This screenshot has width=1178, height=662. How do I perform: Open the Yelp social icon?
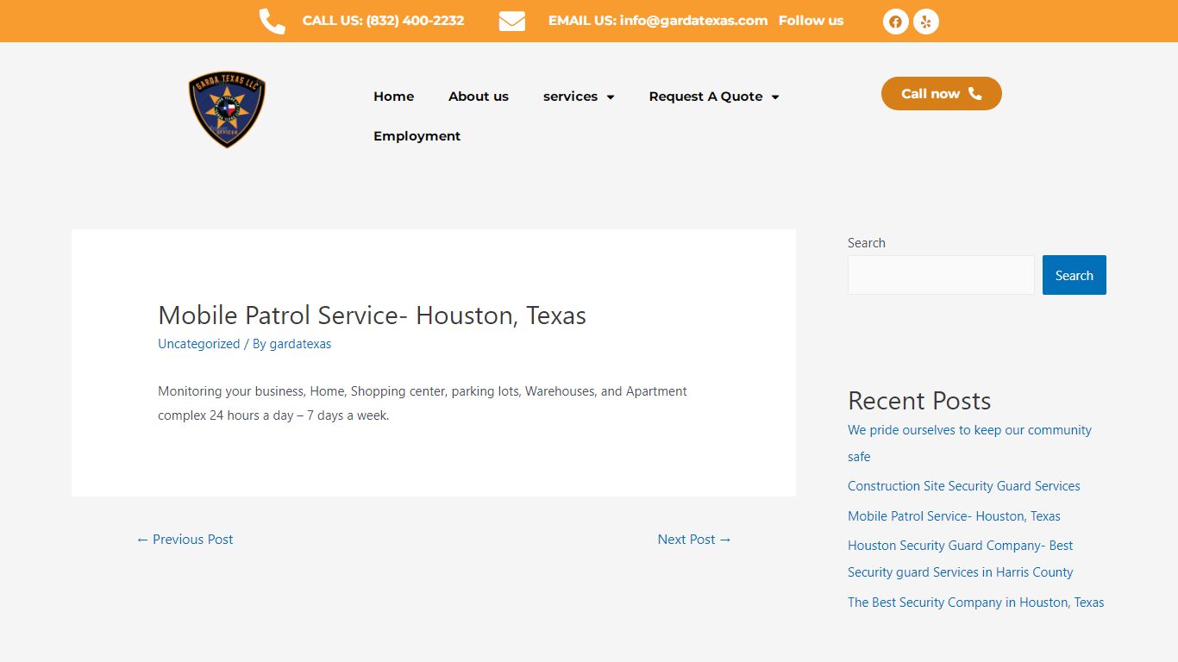926,22
